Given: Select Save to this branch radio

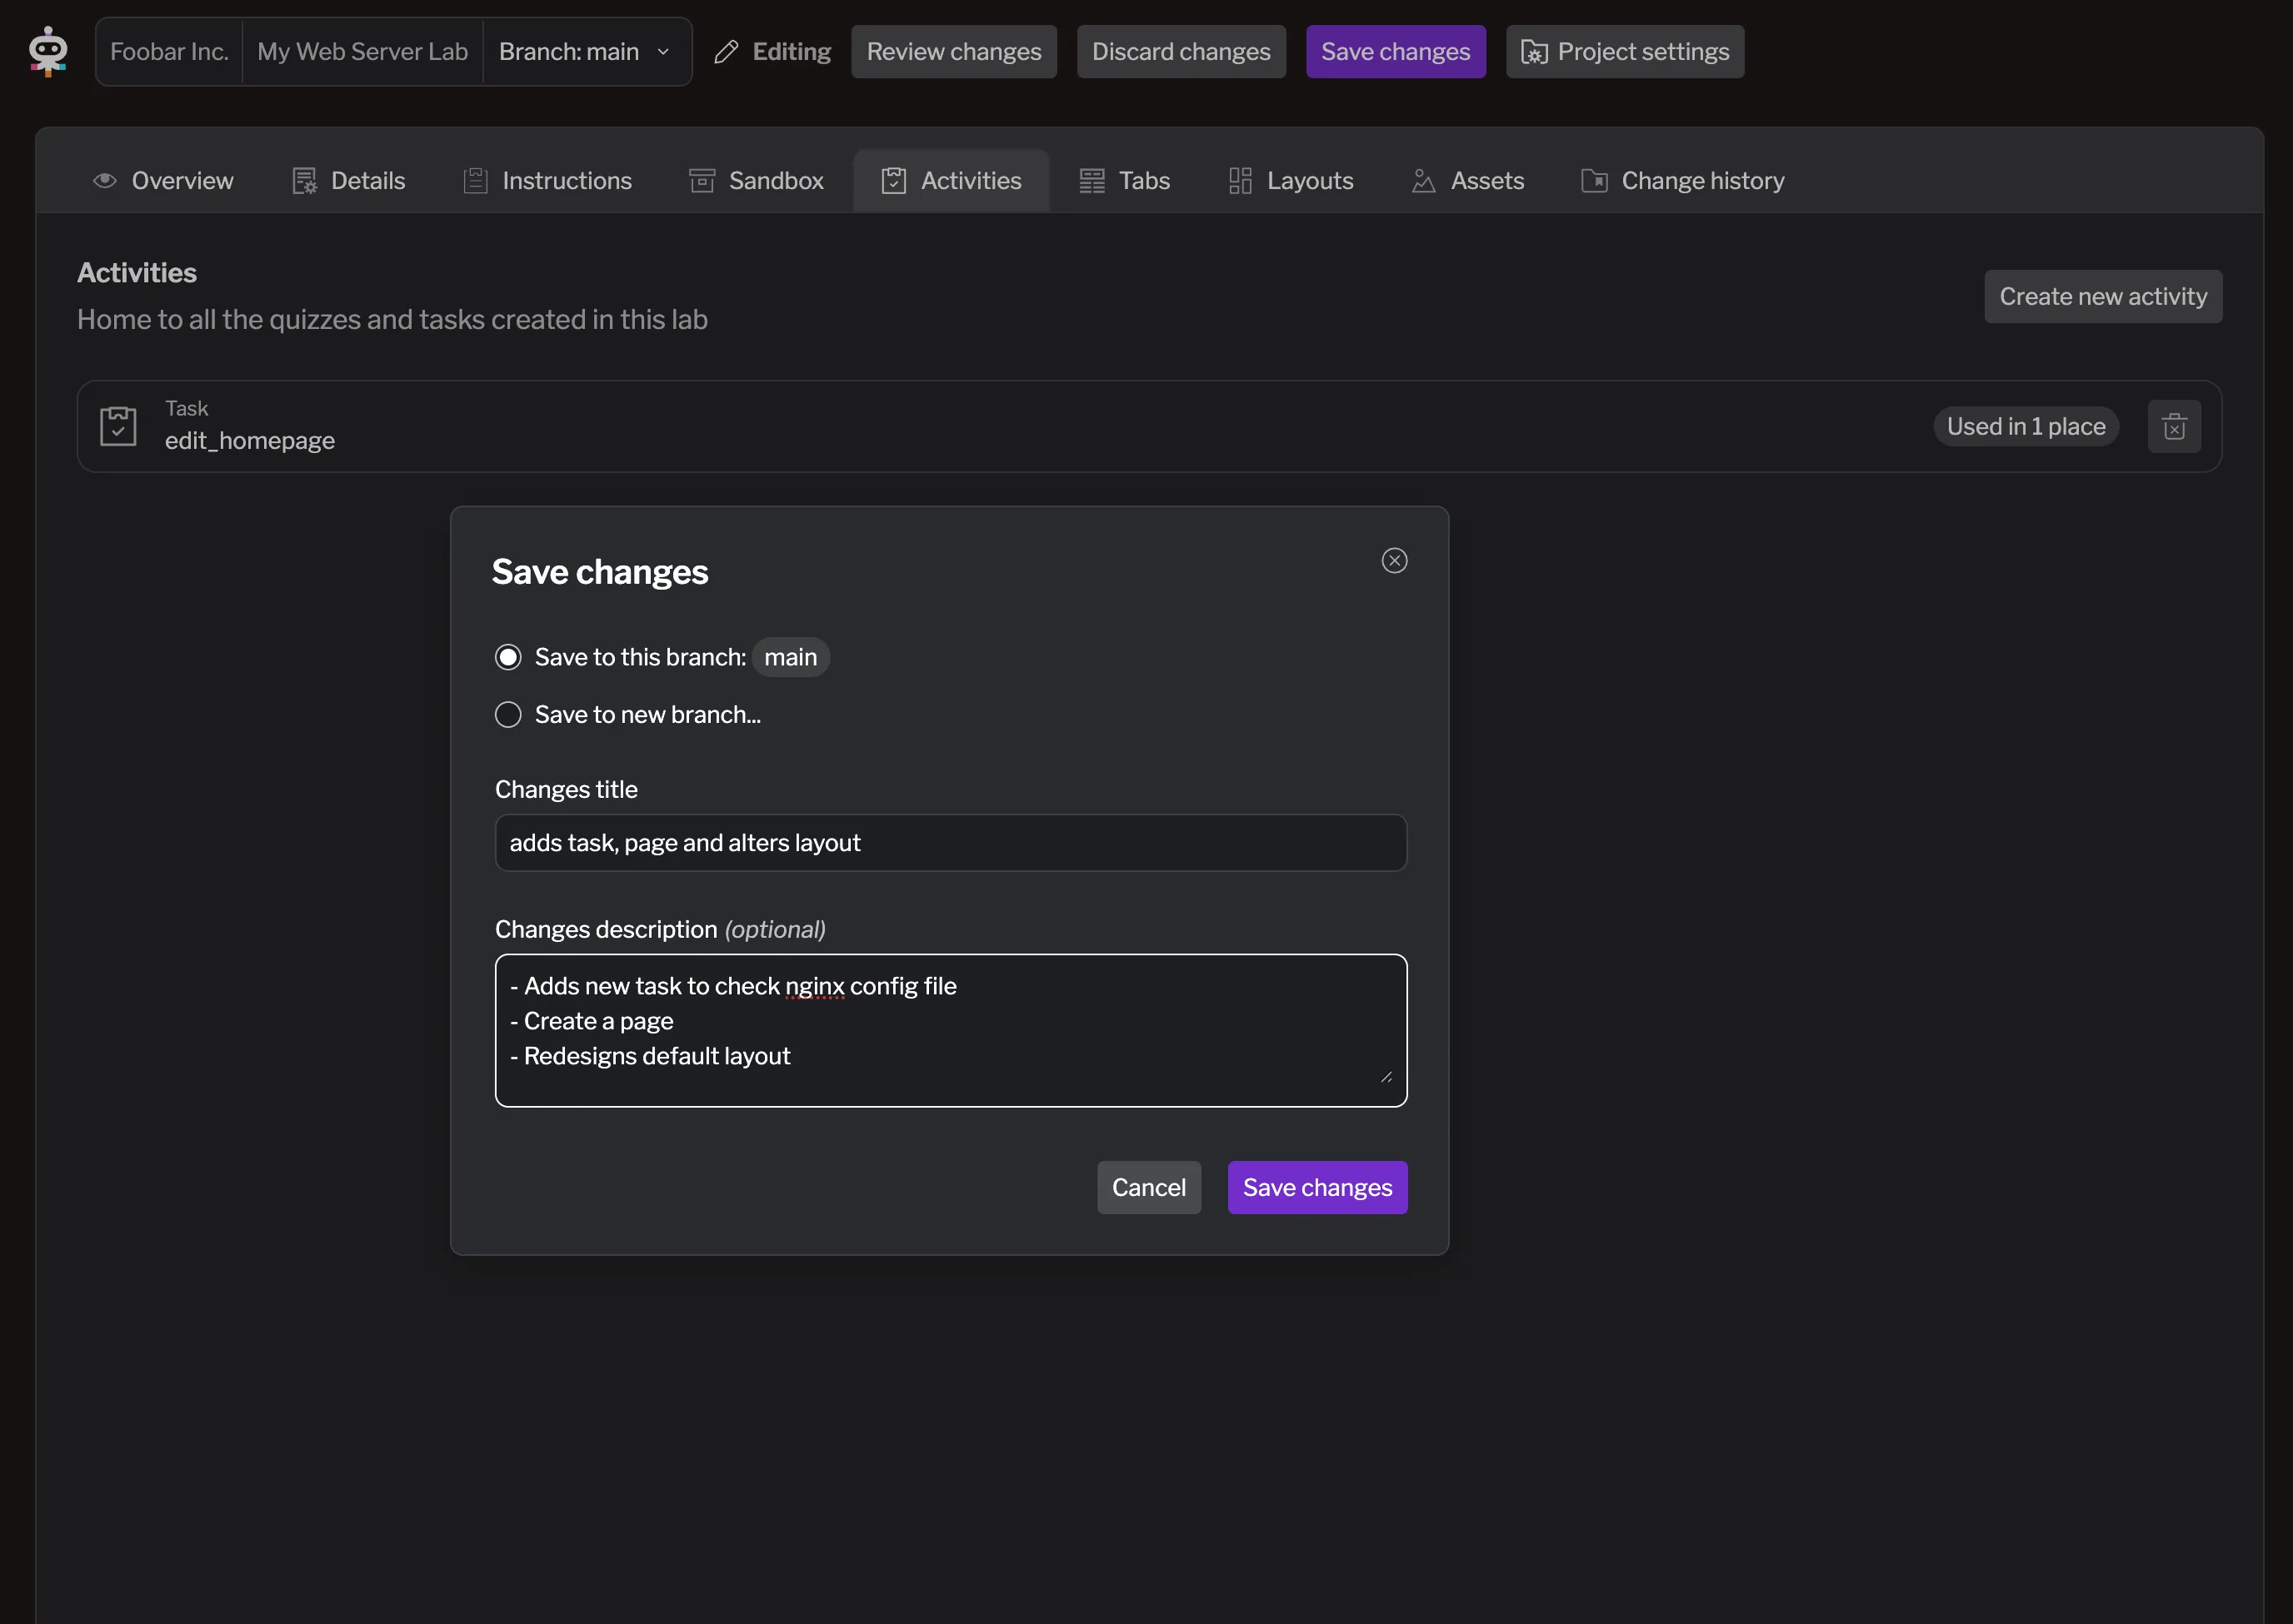Looking at the screenshot, I should pos(508,657).
